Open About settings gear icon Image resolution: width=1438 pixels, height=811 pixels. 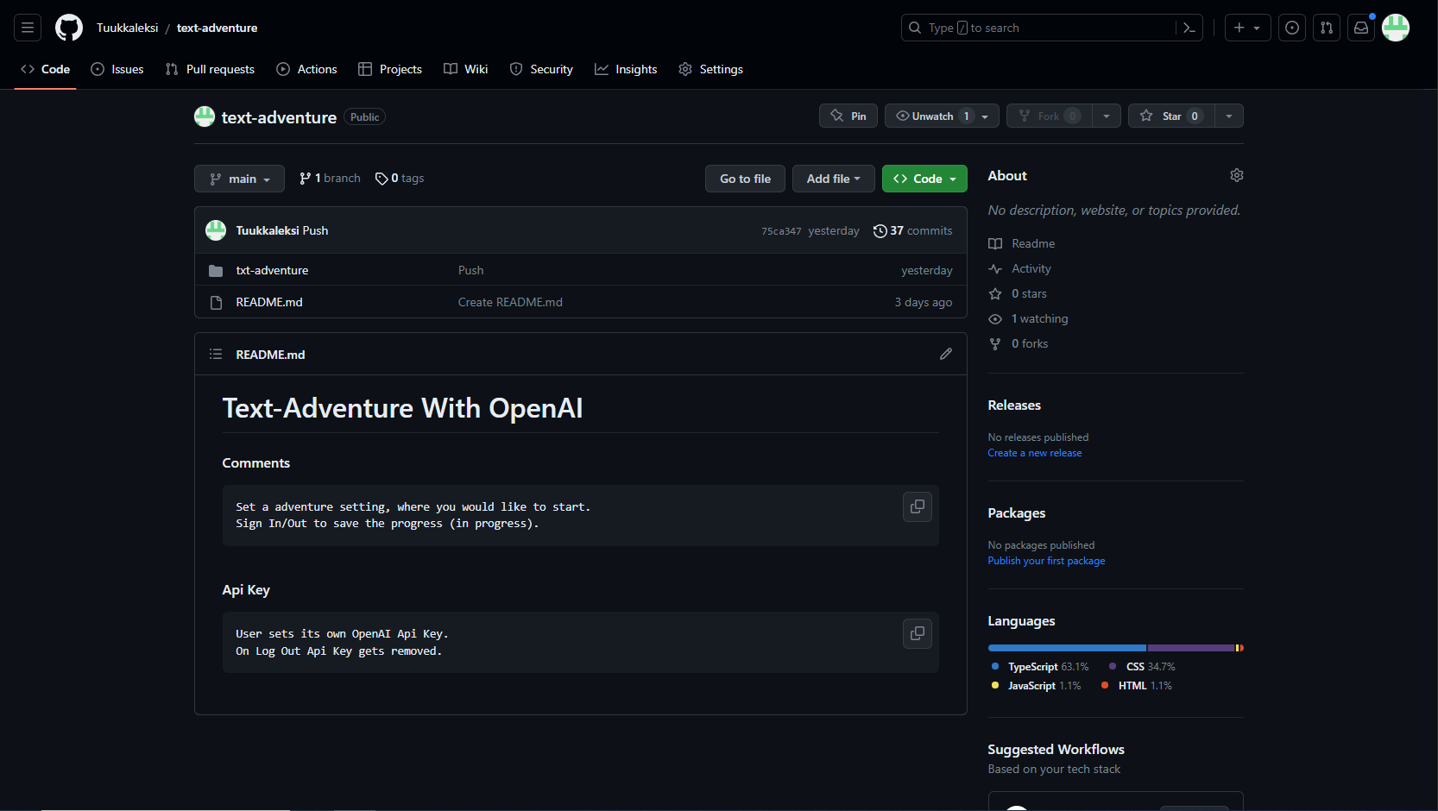(x=1236, y=175)
